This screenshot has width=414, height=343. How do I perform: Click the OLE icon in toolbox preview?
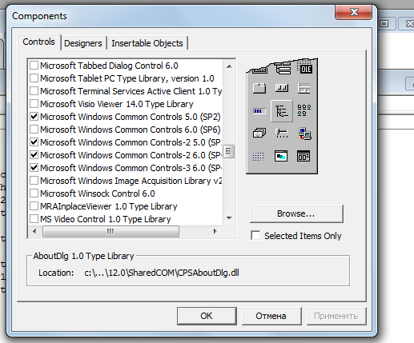coord(305,67)
